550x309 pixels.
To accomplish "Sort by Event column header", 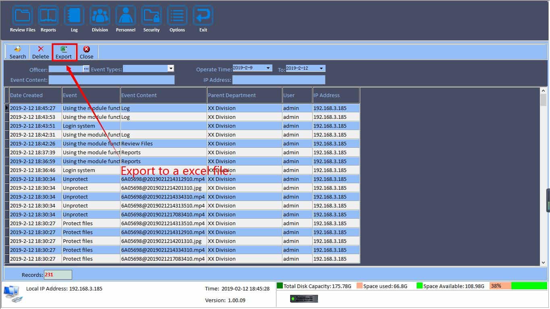I will [x=91, y=95].
